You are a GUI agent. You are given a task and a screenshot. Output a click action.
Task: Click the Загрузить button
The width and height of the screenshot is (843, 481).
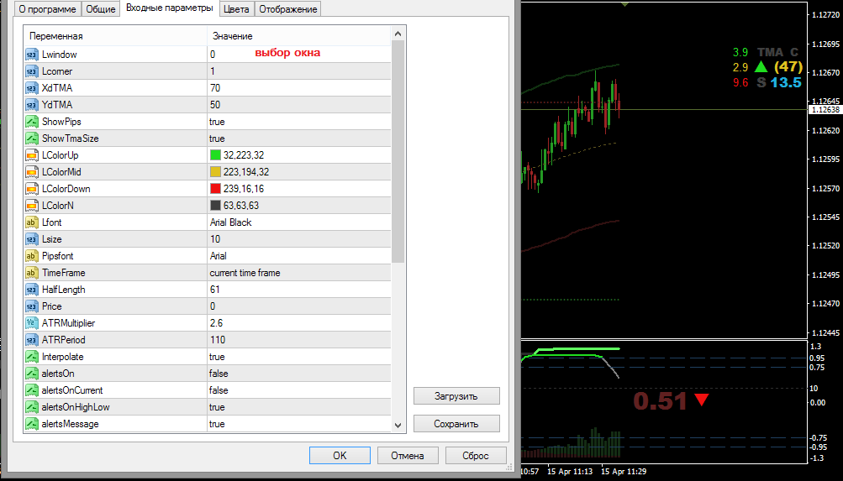click(456, 396)
